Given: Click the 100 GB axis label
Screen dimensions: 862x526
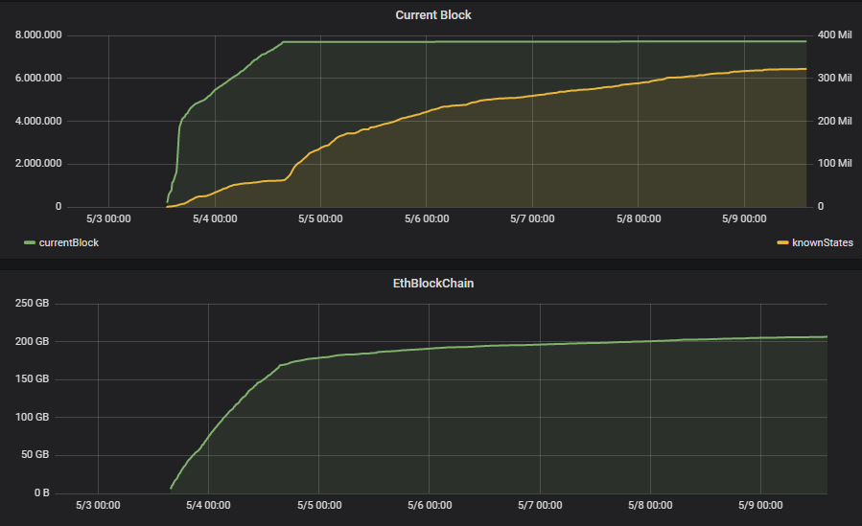Looking at the screenshot, I should click(x=32, y=418).
